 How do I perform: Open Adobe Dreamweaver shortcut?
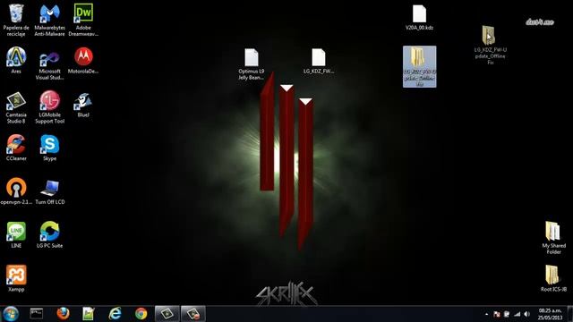coord(83,20)
